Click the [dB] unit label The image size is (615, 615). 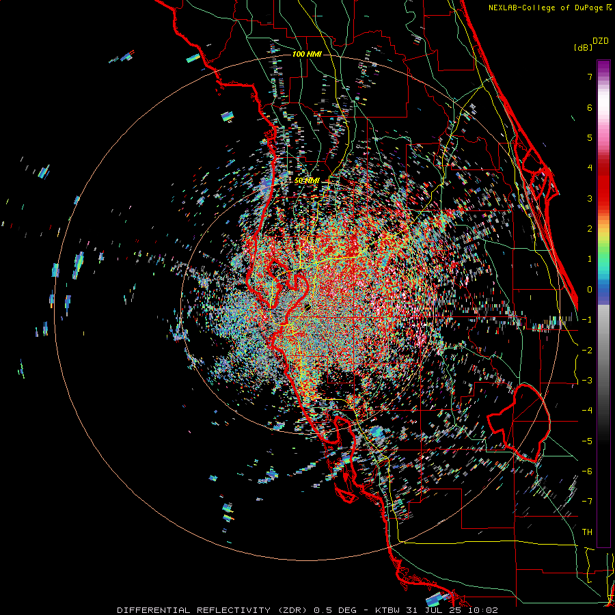pyautogui.click(x=583, y=47)
